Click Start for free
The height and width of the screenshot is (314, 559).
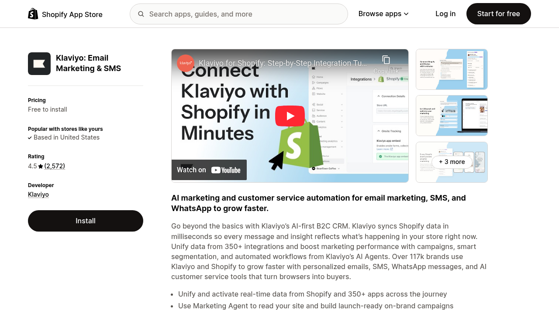point(498,14)
